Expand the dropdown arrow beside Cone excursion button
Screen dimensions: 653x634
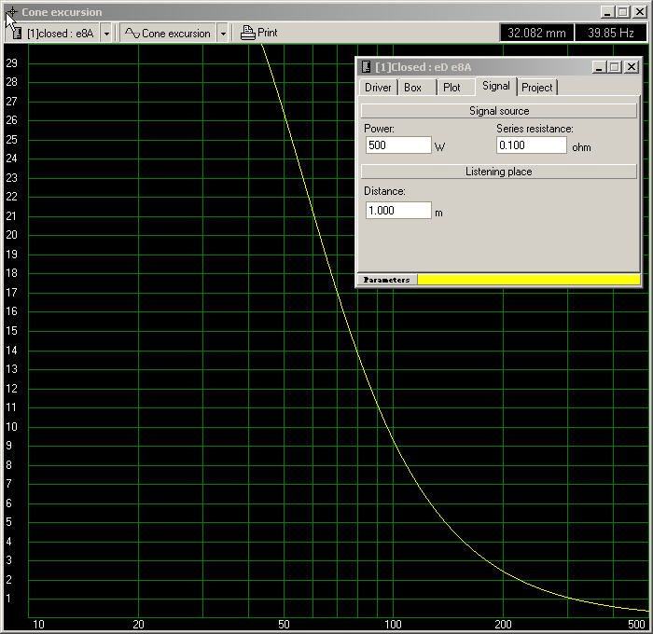click(x=223, y=33)
